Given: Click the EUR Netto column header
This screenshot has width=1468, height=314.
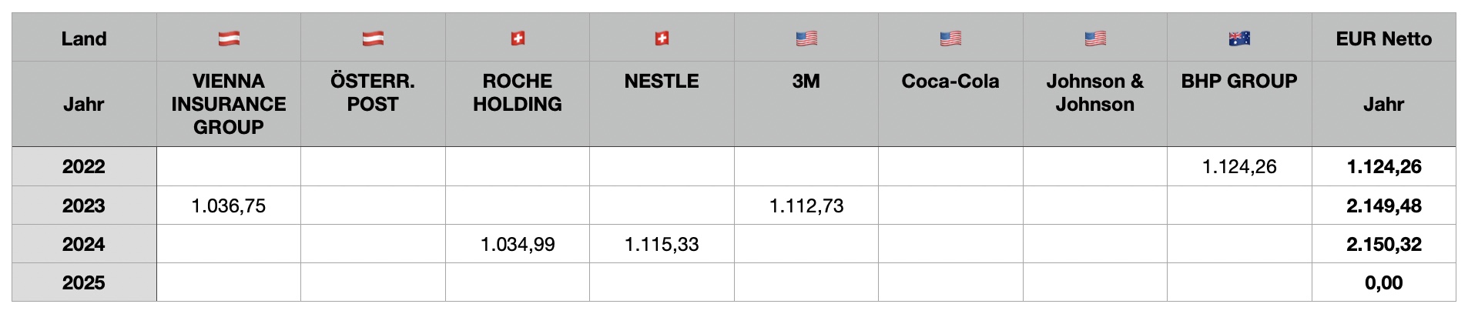Looking at the screenshot, I should coord(1383,38).
